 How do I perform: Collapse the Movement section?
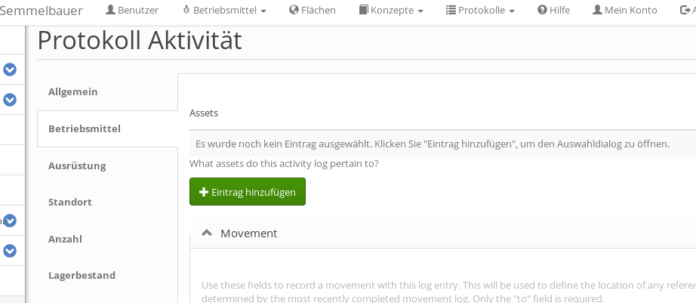pyautogui.click(x=207, y=233)
